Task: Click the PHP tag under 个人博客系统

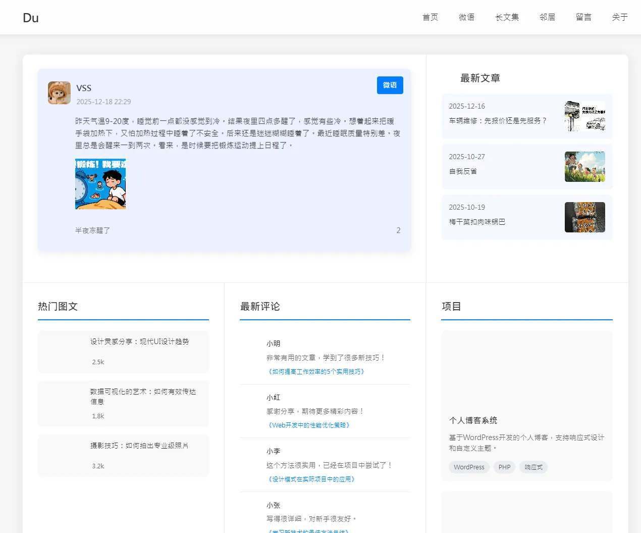Action: pyautogui.click(x=504, y=467)
